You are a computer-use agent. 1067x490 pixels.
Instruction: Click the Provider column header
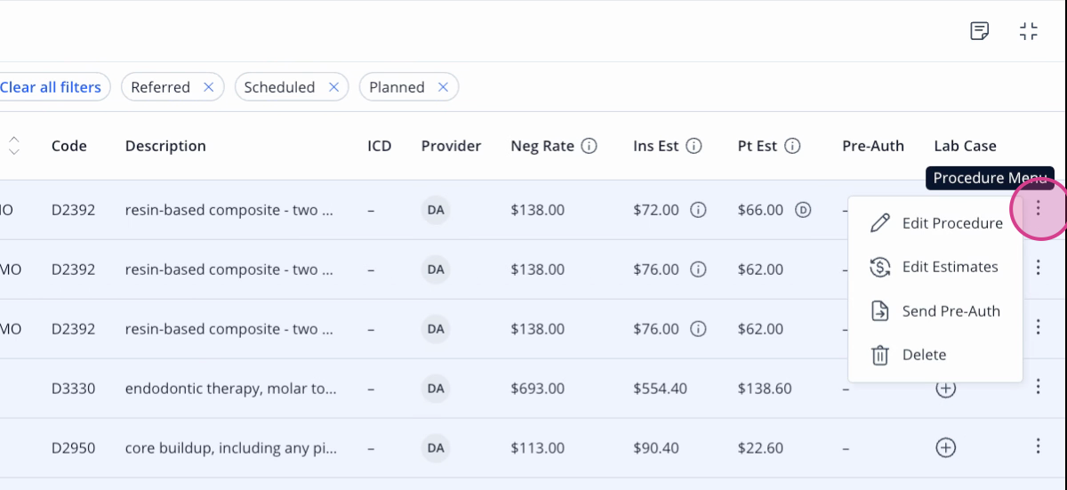(x=451, y=146)
